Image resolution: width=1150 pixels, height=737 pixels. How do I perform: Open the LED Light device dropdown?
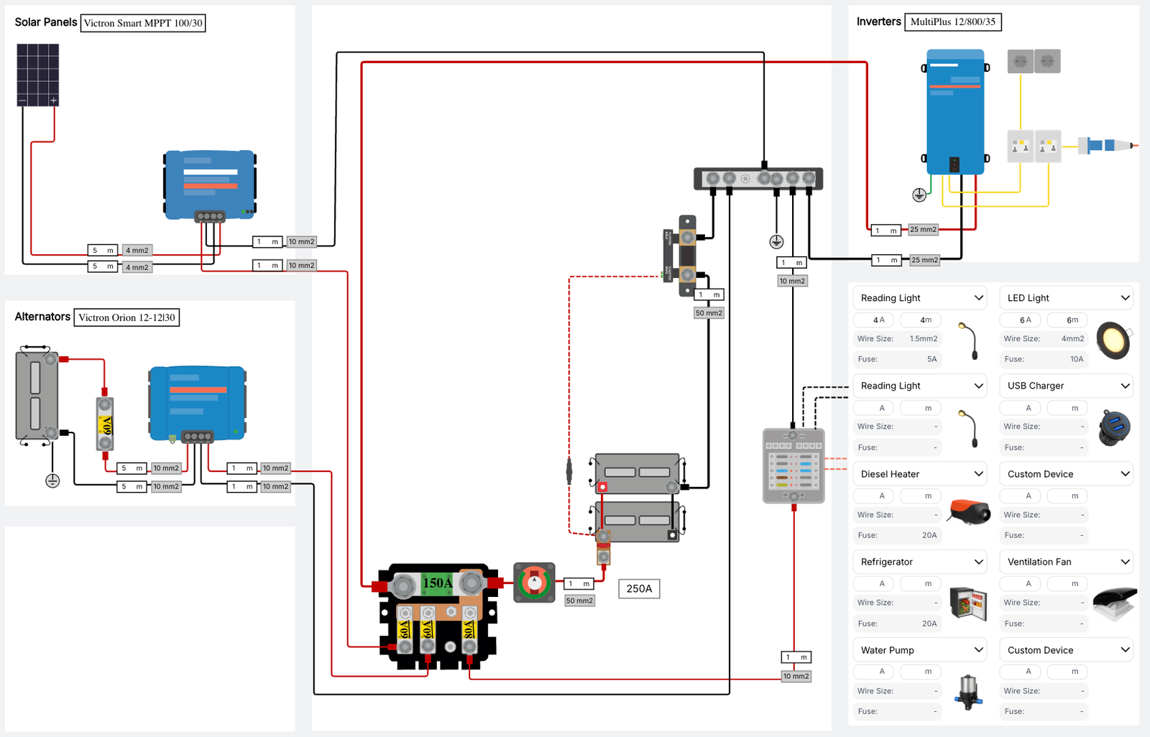(x=1067, y=298)
